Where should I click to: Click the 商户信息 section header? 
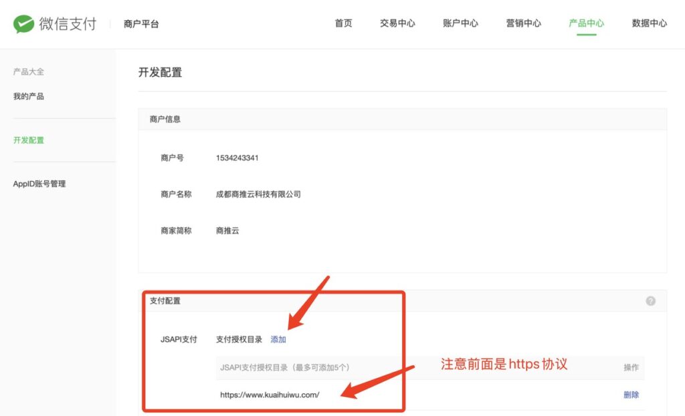[165, 119]
